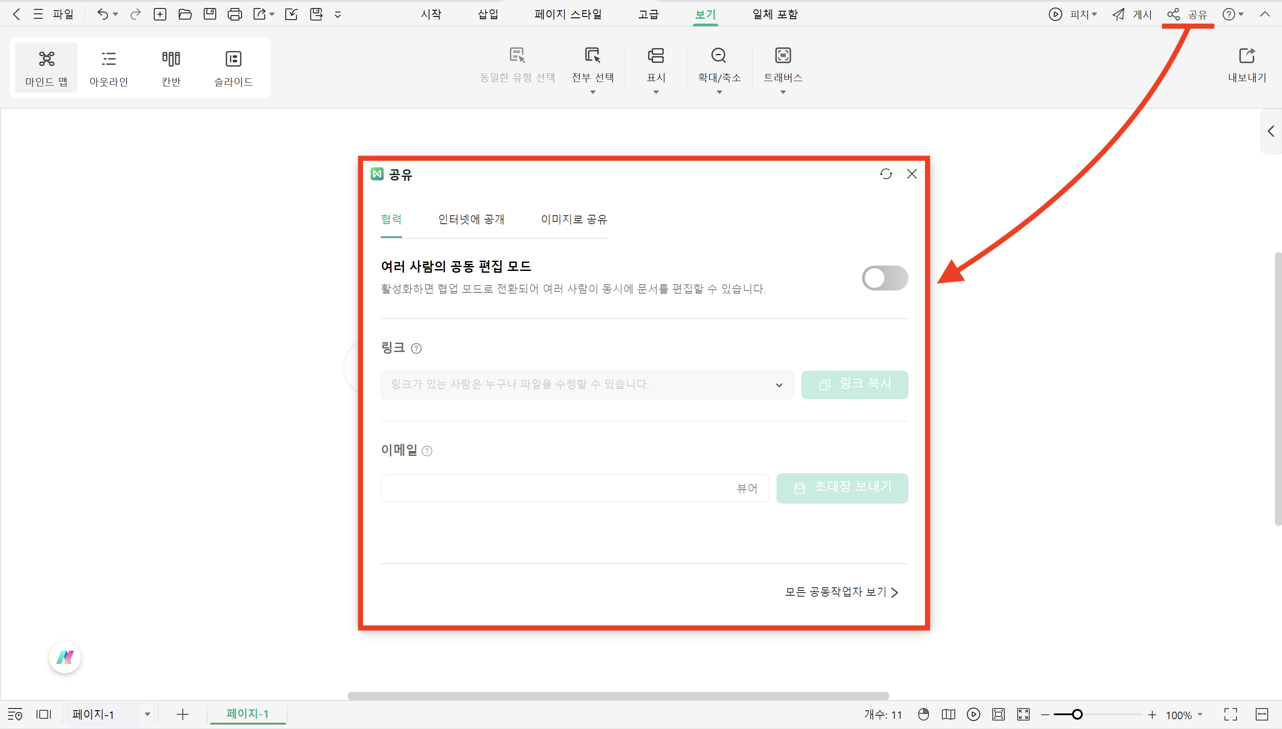Refresh the share dialog
Screen dimensions: 1282x729
click(x=886, y=174)
